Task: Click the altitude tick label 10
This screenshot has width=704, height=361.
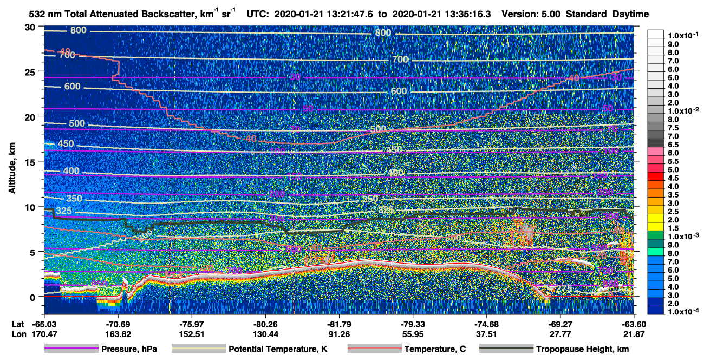Action: click(30, 207)
